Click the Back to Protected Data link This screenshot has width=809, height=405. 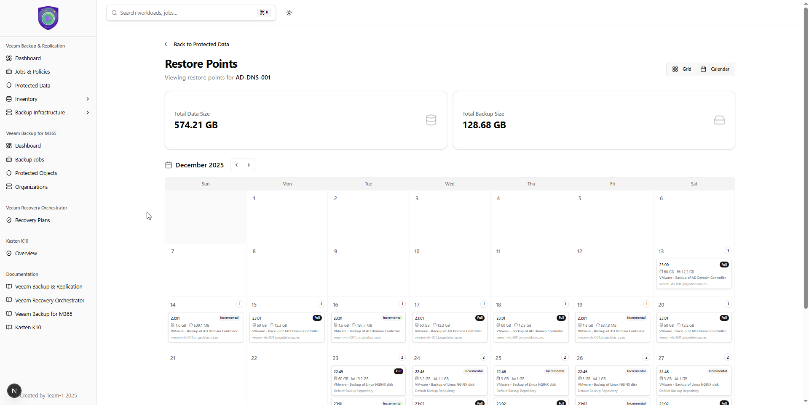pyautogui.click(x=196, y=44)
